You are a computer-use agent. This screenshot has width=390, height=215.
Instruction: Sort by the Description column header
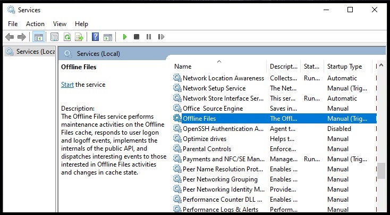pyautogui.click(x=283, y=67)
